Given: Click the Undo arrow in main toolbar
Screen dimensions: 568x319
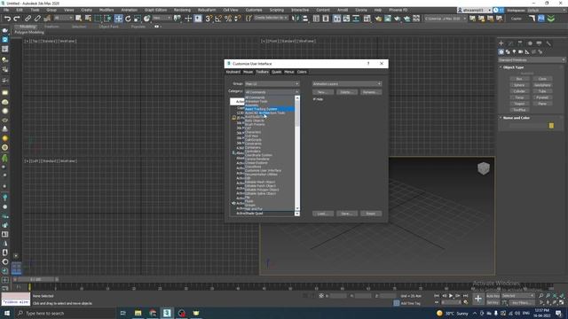Looking at the screenshot, I should coord(7,19).
